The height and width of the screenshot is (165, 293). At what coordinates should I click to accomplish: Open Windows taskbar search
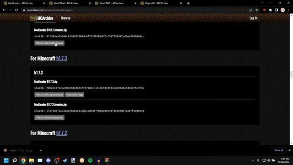15,160
